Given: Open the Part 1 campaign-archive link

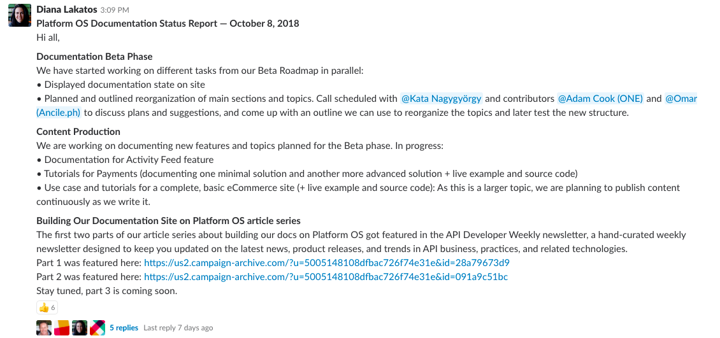Looking at the screenshot, I should [x=326, y=263].
